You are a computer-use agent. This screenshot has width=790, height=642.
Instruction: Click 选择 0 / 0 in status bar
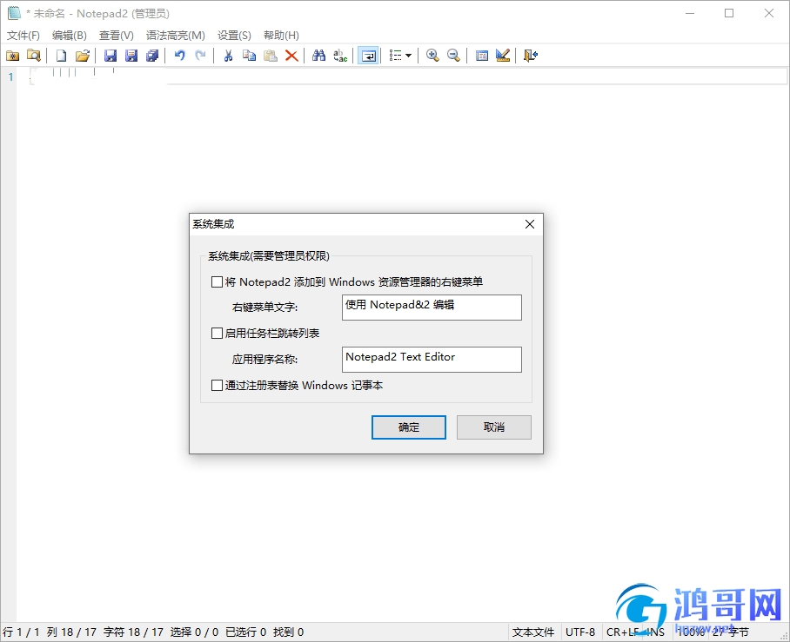[195, 632]
